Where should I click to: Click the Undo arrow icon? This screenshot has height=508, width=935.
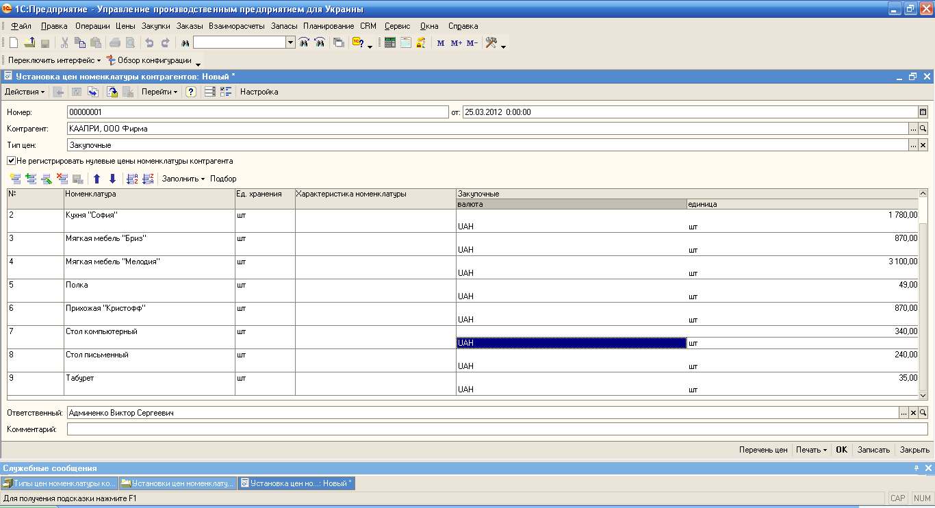pos(150,42)
